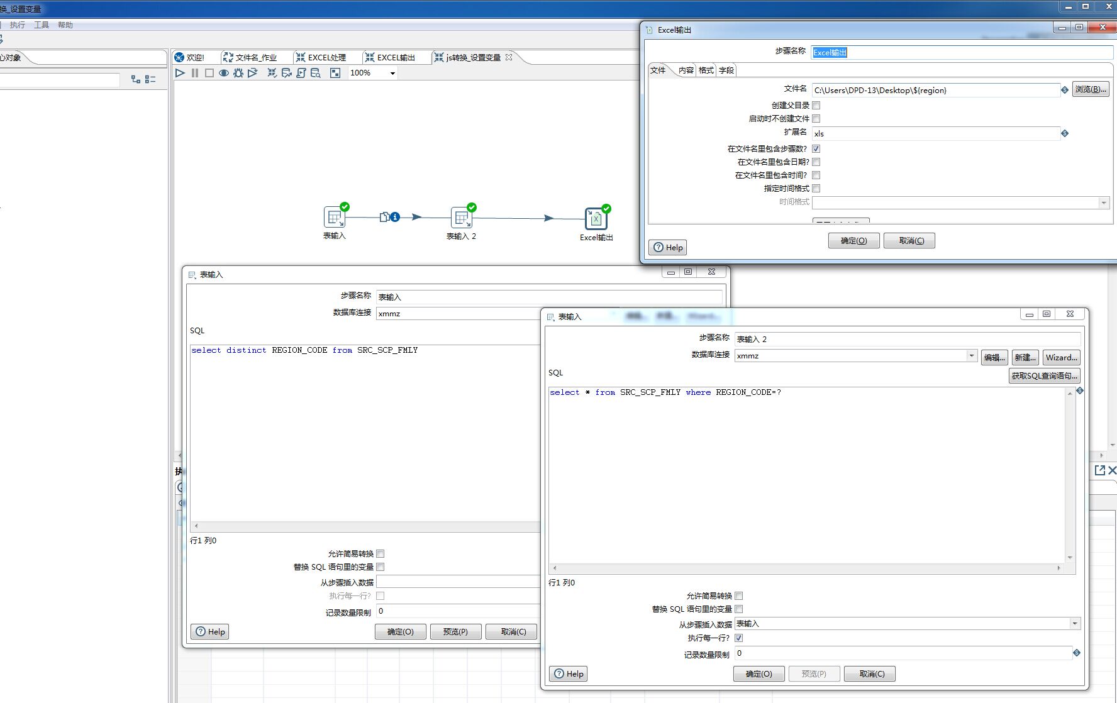Insert variable into the 文件名 field

(x=1065, y=90)
